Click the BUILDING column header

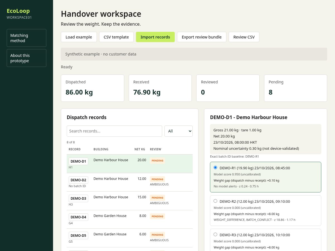(x=101, y=149)
